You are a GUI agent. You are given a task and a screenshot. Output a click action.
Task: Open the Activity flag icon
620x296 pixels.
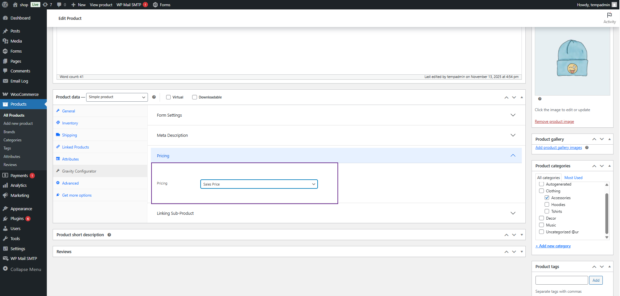[x=609, y=15]
